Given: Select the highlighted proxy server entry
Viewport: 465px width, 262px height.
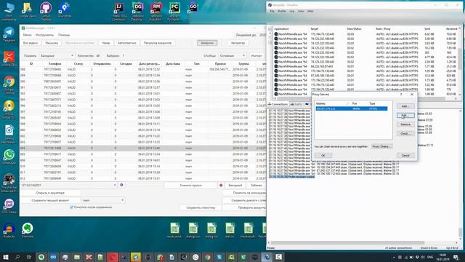Looking at the screenshot, I should (x=352, y=108).
